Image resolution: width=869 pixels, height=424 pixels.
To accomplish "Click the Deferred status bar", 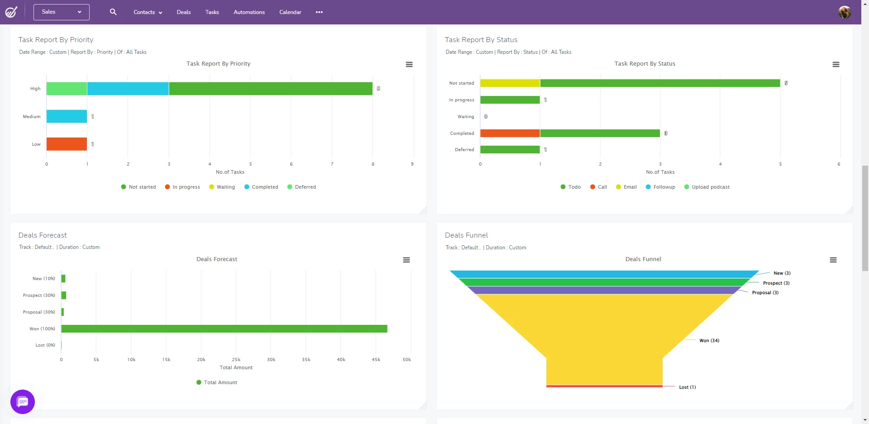I will point(510,149).
